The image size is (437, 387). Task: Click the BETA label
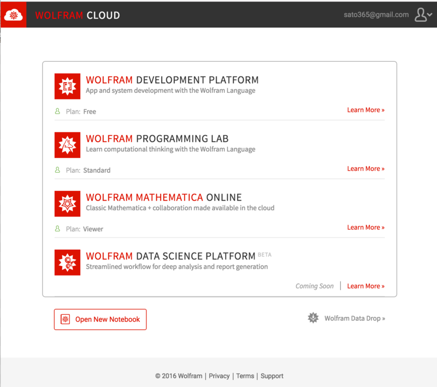264,255
